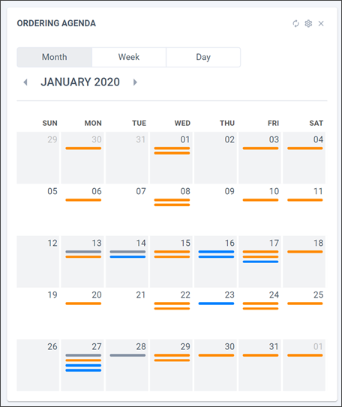The image size is (342, 407).
Task: Click first orange bar on January 01
Action: click(x=172, y=148)
